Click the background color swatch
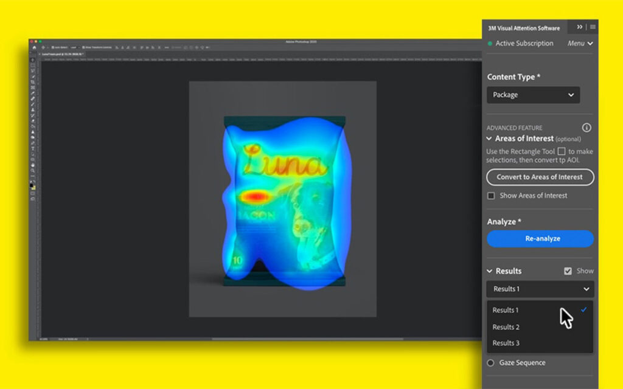This screenshot has height=389, width=623. (34, 187)
